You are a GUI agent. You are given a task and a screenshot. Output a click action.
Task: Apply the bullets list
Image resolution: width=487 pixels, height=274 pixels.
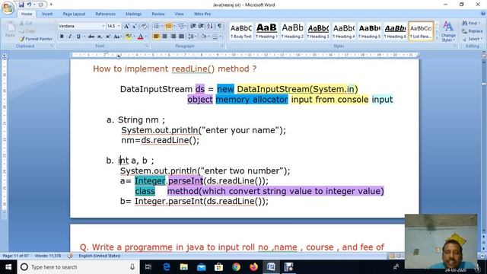click(156, 26)
